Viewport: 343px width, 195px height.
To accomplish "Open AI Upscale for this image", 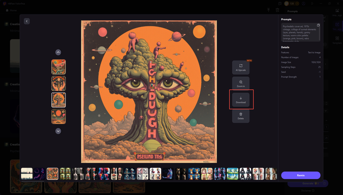I will [241, 67].
